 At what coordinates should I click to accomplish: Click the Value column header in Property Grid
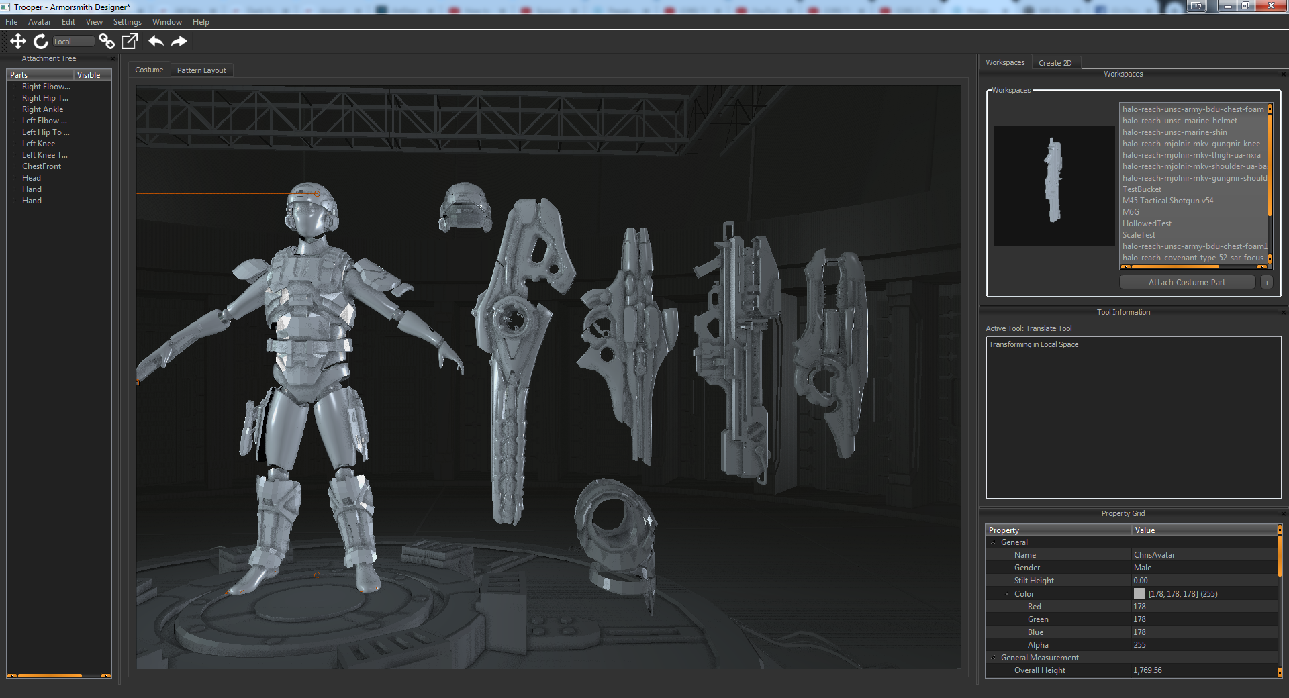(x=1204, y=530)
